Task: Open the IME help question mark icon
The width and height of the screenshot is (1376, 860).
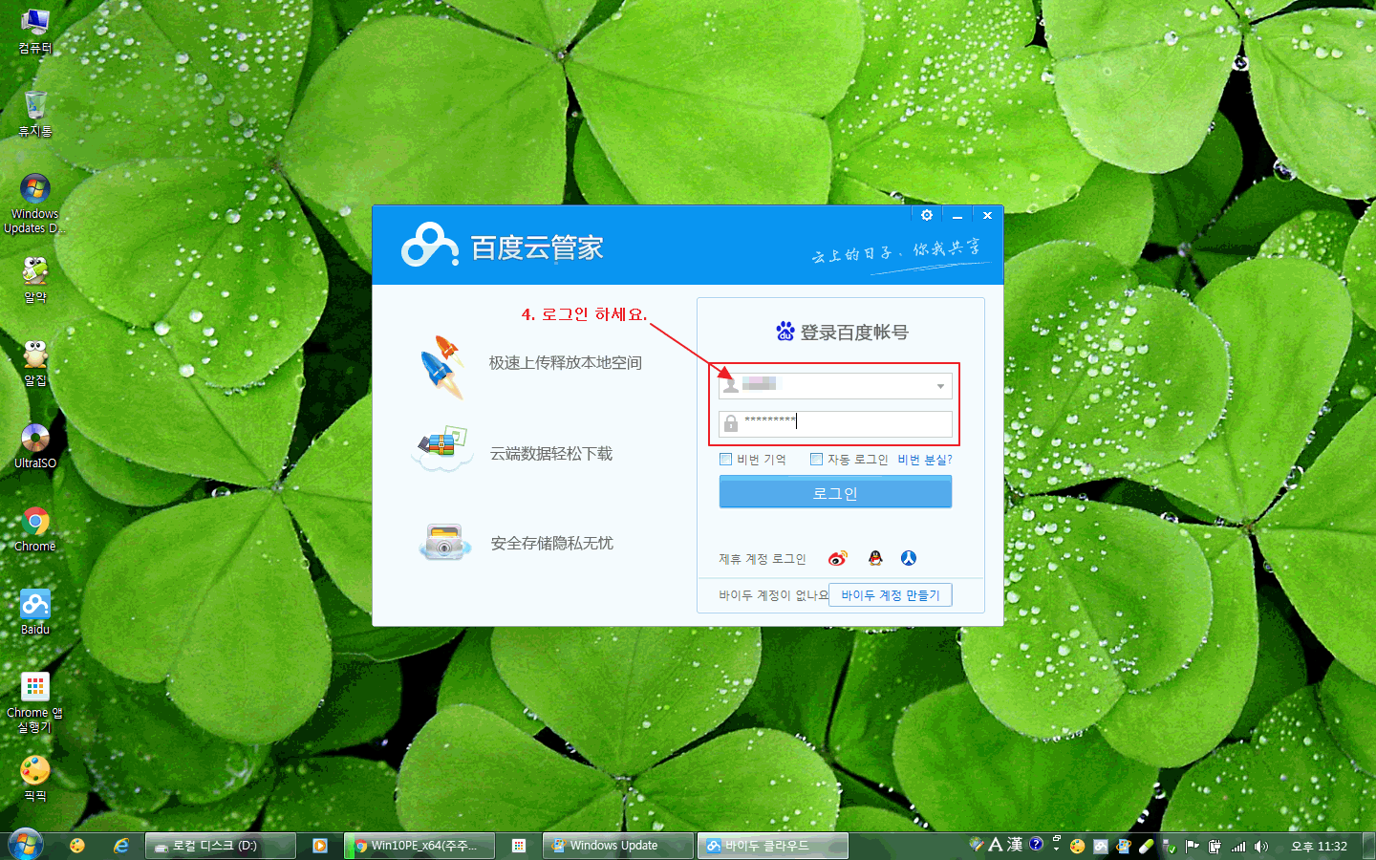Action: point(1036,844)
